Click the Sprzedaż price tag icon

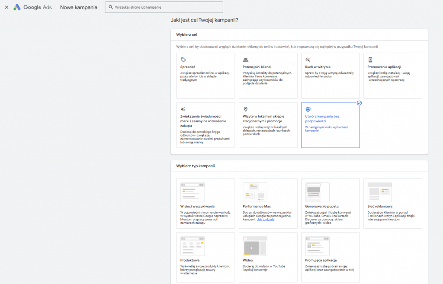pyautogui.click(x=183, y=60)
